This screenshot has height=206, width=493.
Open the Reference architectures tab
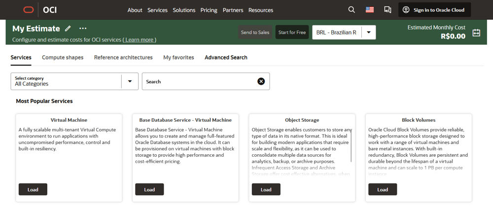point(123,58)
